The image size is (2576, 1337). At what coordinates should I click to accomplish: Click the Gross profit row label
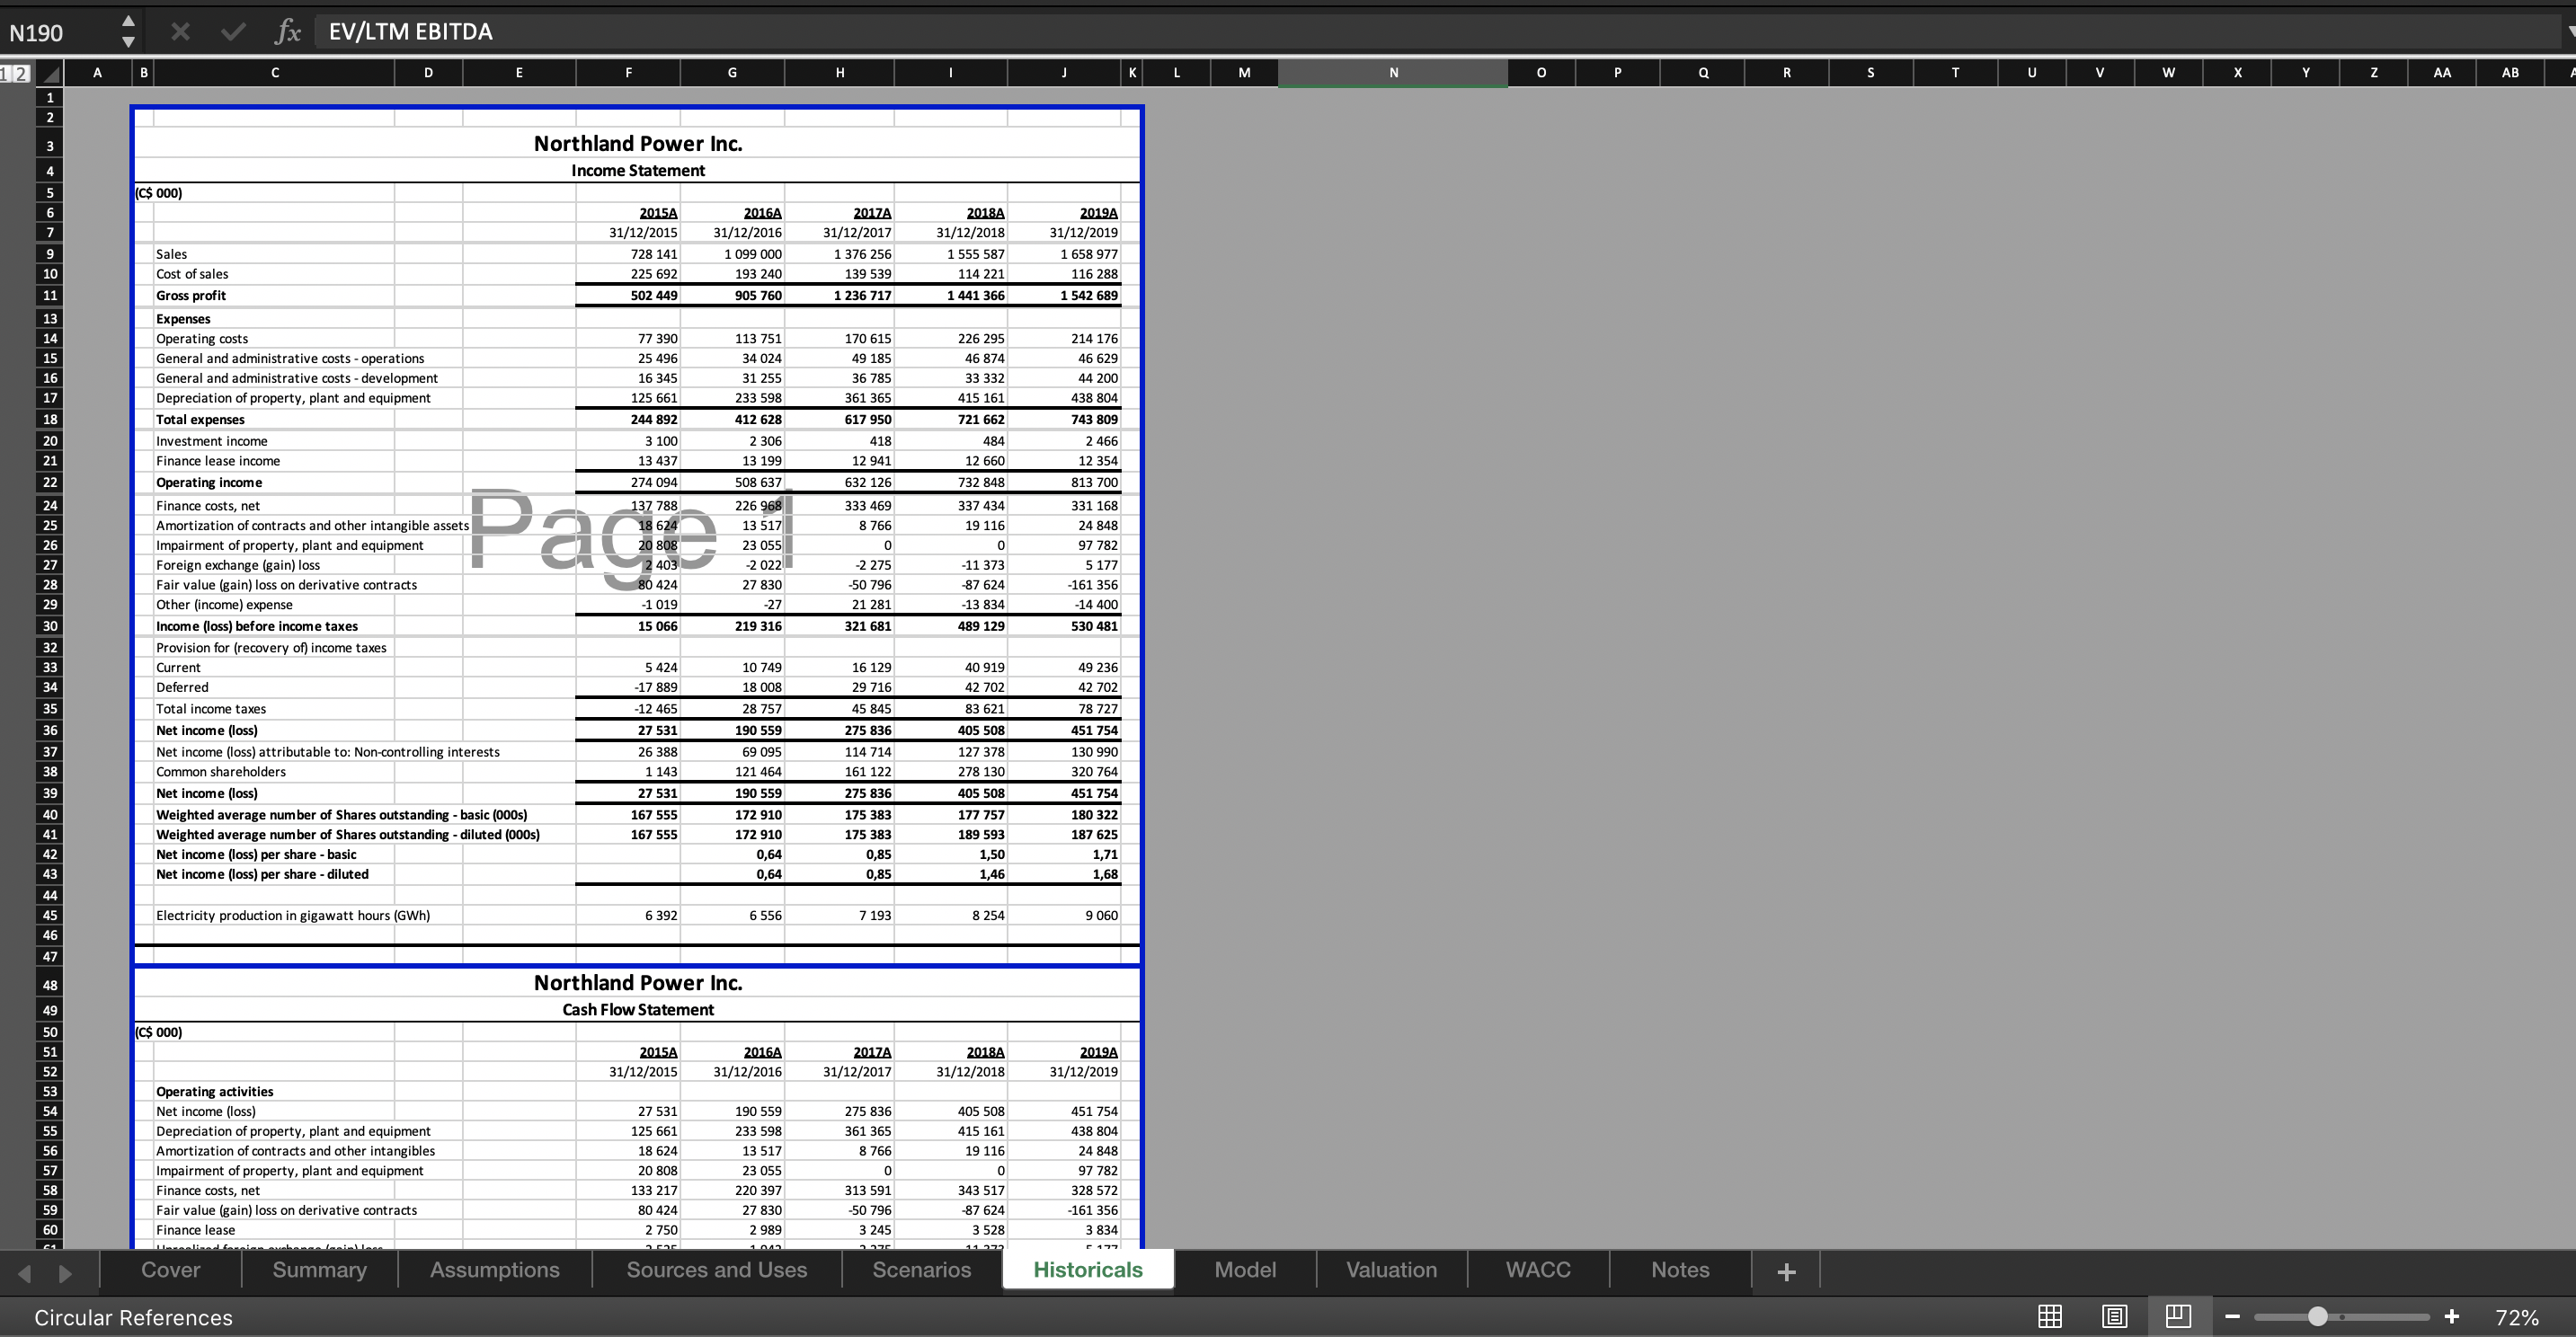191,295
